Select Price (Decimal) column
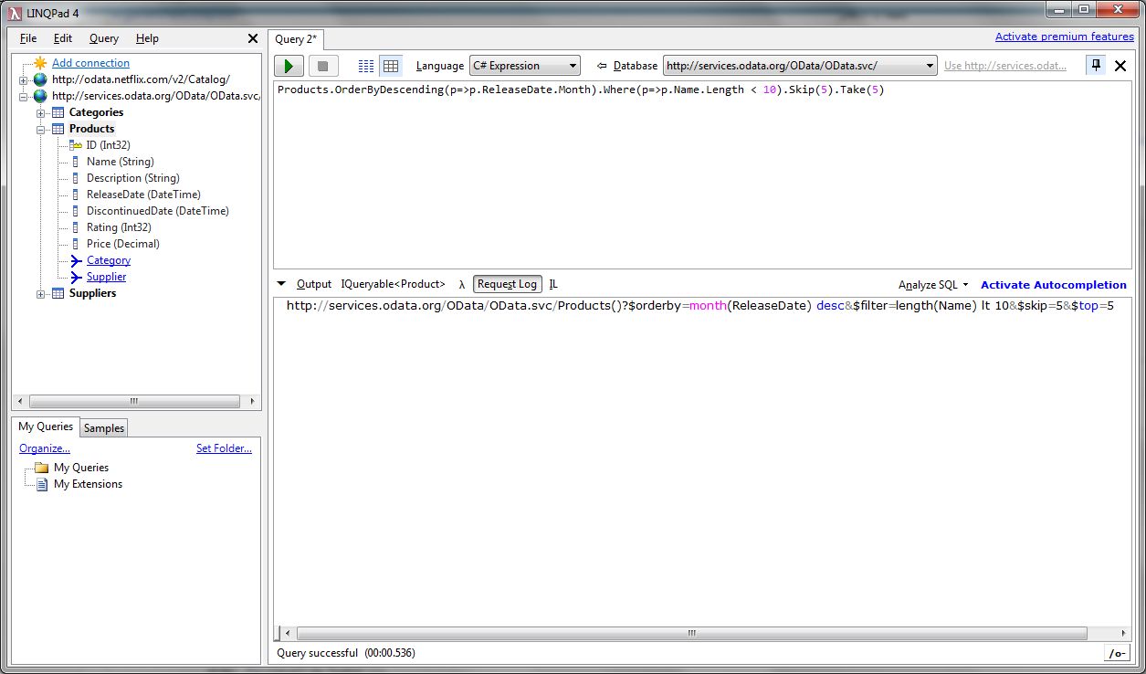 point(123,244)
